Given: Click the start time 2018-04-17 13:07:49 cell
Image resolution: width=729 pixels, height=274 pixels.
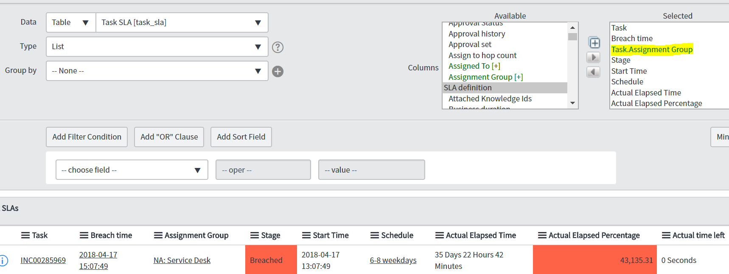Looking at the screenshot, I should point(320,260).
